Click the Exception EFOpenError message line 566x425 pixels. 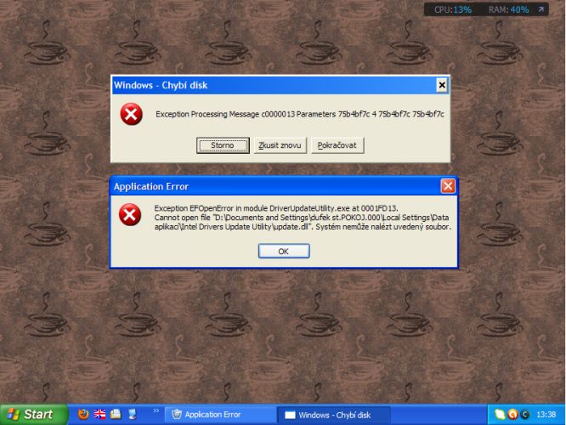click(x=276, y=208)
